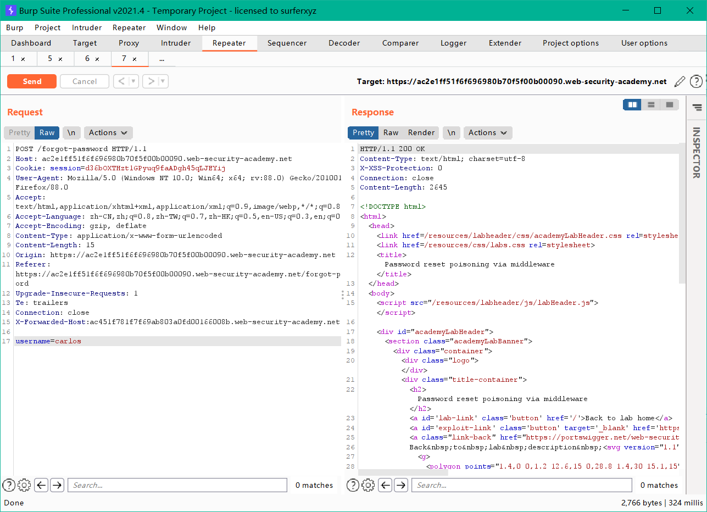Switch response view to Raw
The height and width of the screenshot is (512, 707).
(x=391, y=132)
